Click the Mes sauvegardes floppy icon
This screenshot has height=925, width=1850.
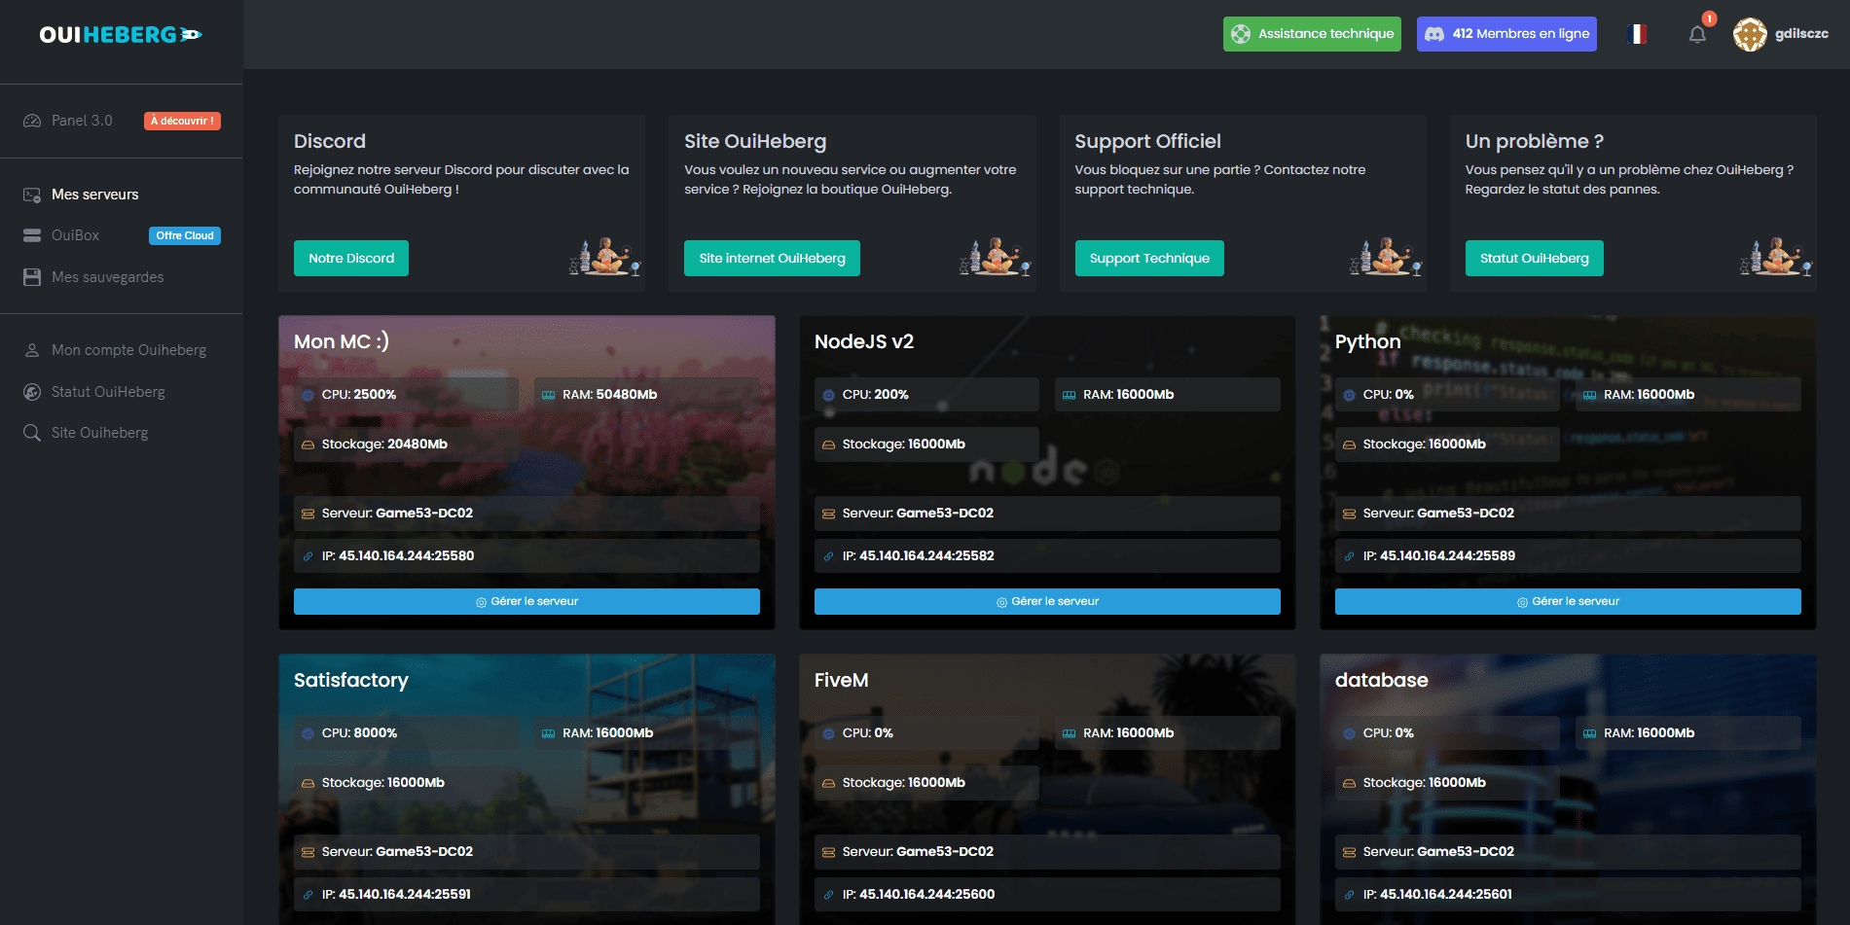[x=32, y=277]
